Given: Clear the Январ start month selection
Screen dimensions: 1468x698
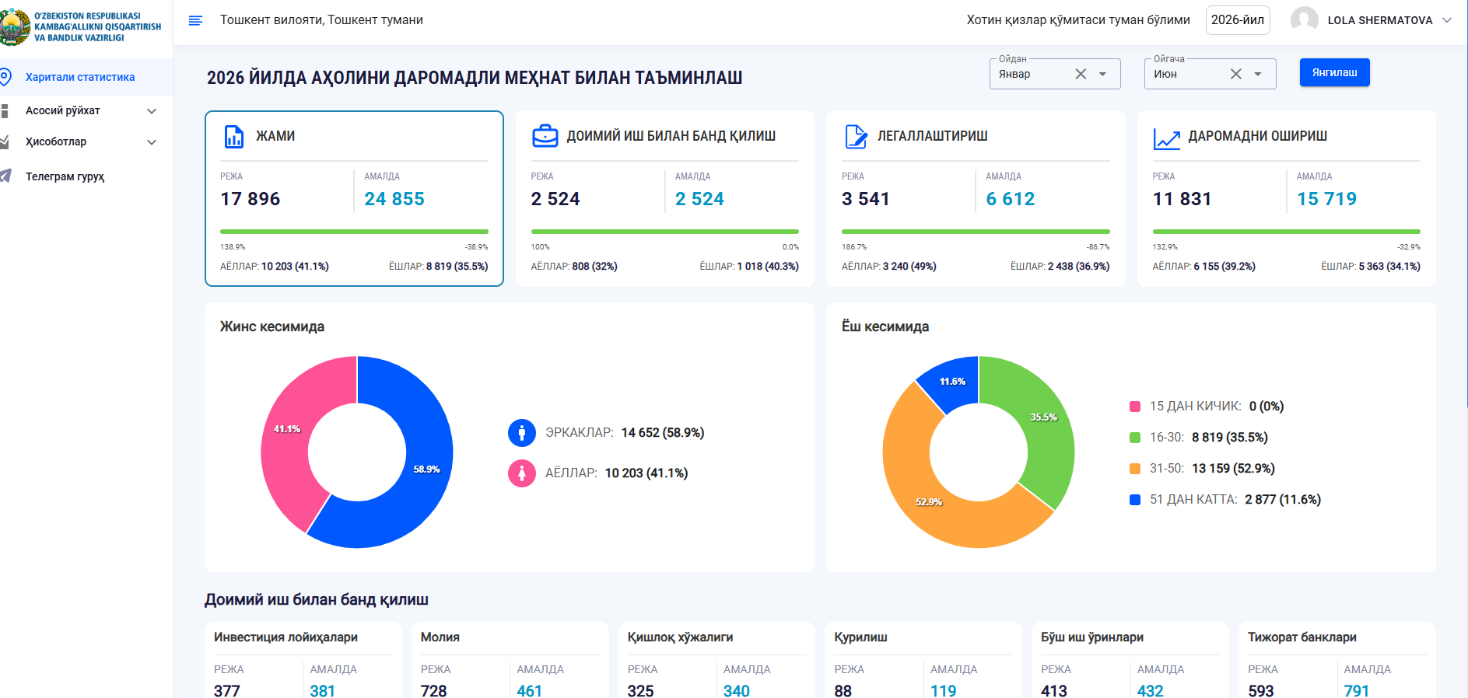Looking at the screenshot, I should tap(1081, 74).
